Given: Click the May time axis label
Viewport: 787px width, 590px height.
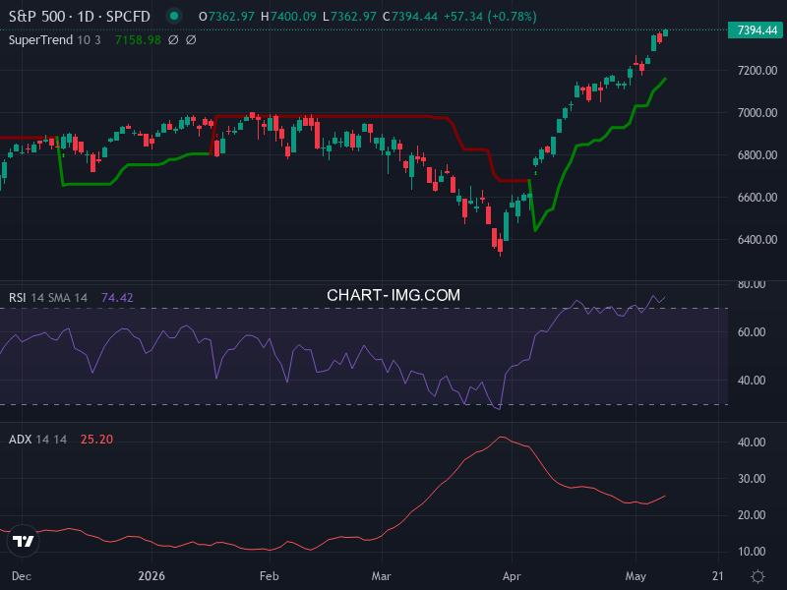Looking at the screenshot, I should coord(636,576).
